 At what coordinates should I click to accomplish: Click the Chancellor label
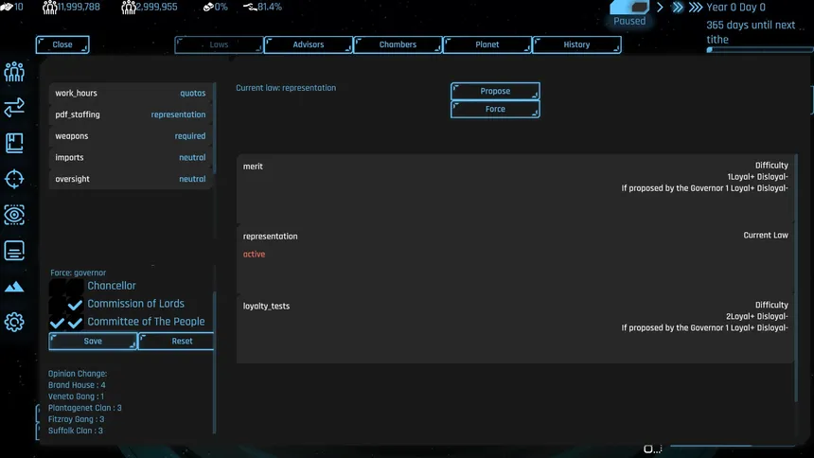pyautogui.click(x=112, y=286)
